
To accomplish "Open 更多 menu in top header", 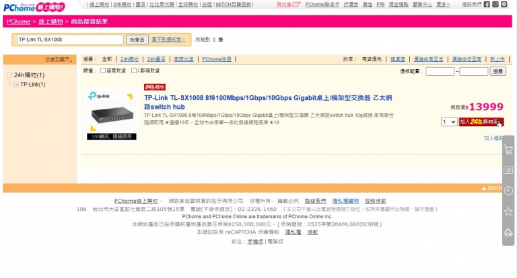I will (443, 4).
